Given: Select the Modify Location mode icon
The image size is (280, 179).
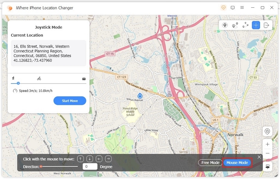Looking at the screenshot, I should (225, 25).
